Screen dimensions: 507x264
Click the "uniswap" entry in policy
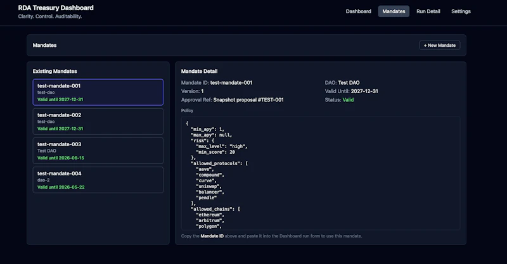click(209, 187)
